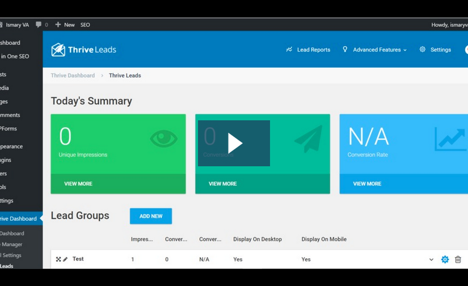The image size is (468, 286).
Task: Click New in the admin bar
Action: coord(69,25)
